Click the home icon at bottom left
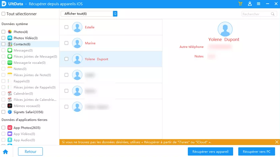 point(5,152)
